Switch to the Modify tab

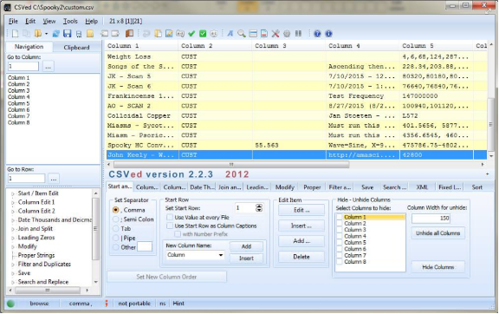284,187
